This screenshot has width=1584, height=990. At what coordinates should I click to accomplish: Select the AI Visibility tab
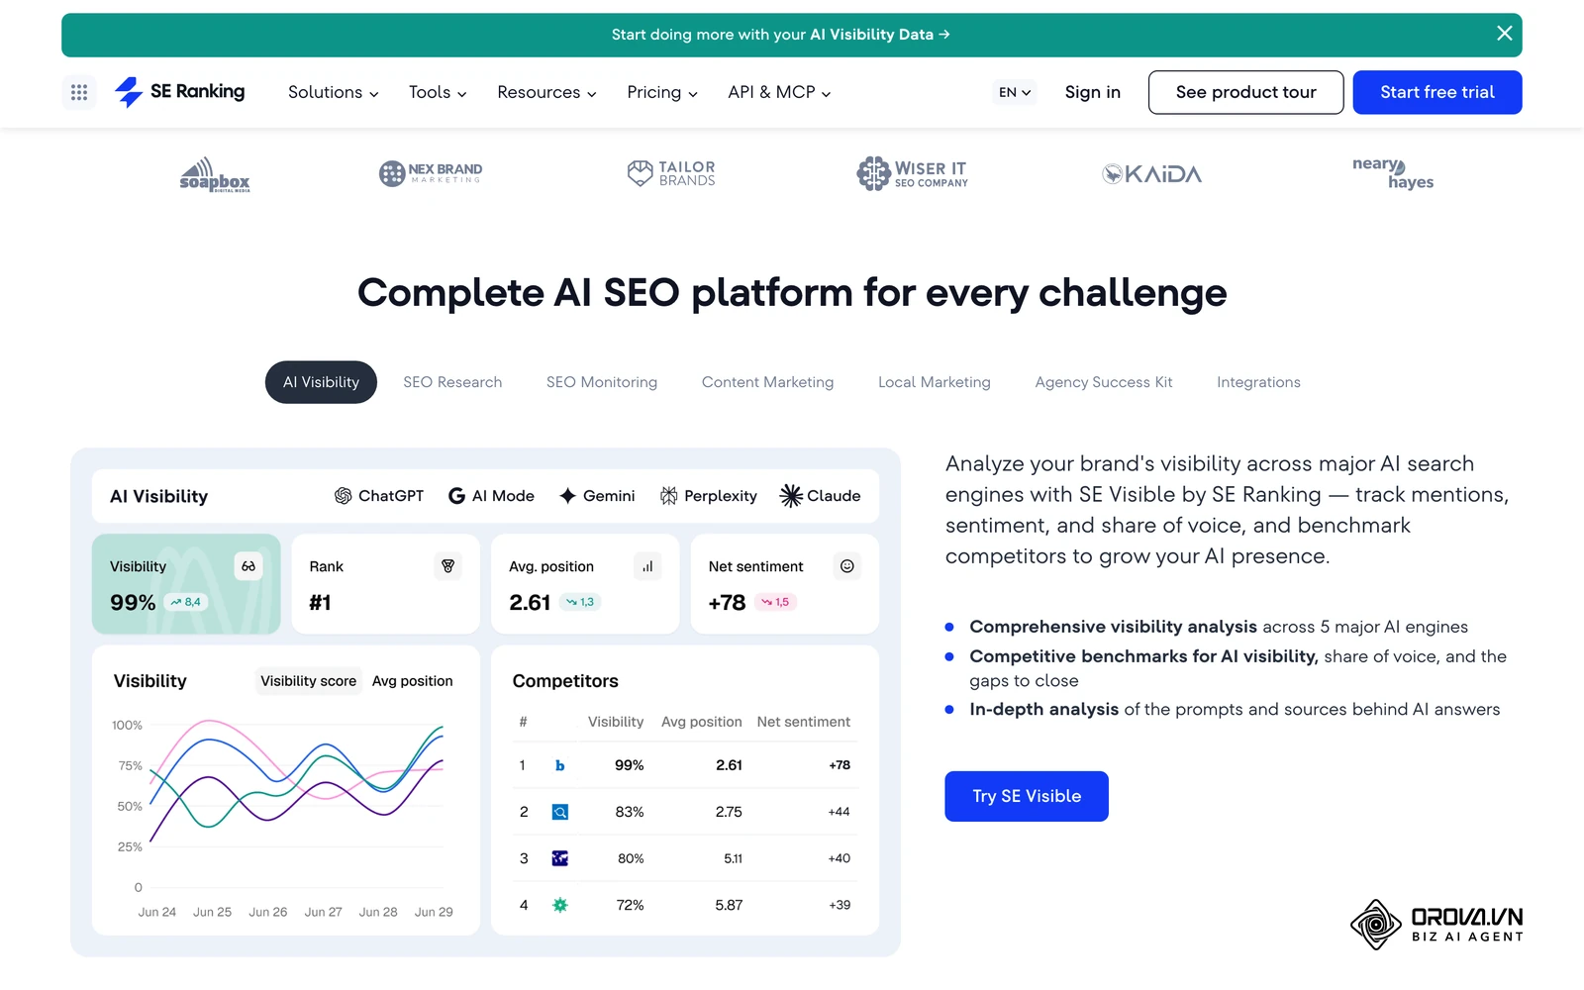coord(321,382)
